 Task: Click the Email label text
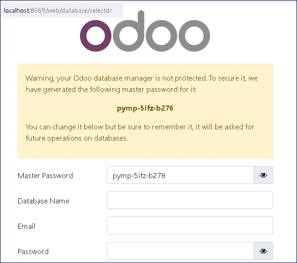[26, 226]
